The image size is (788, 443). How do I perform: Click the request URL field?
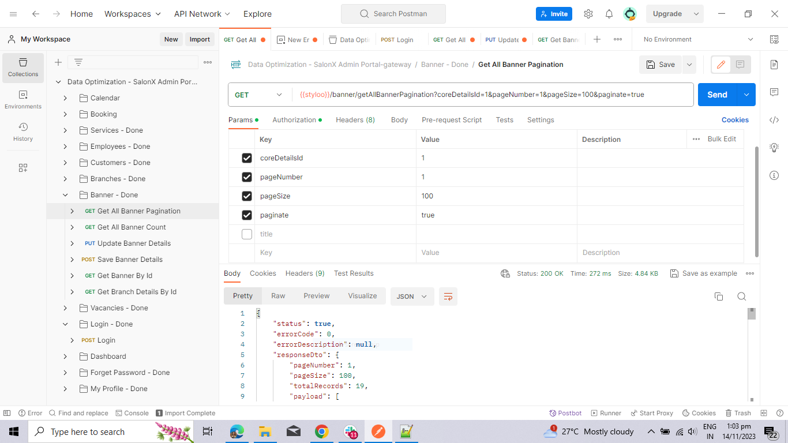pos(493,95)
